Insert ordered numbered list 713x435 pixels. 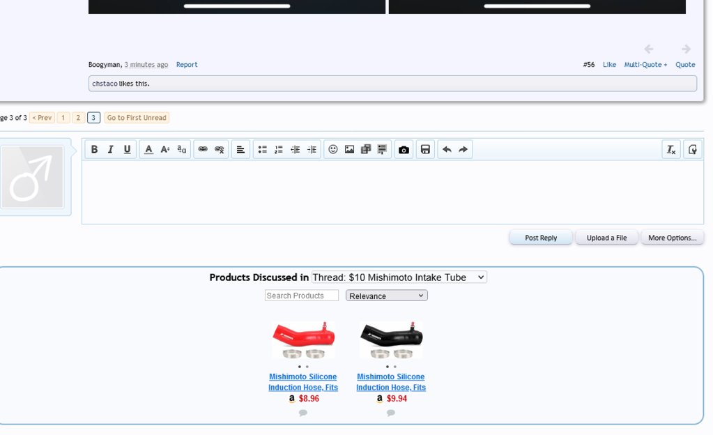(279, 149)
